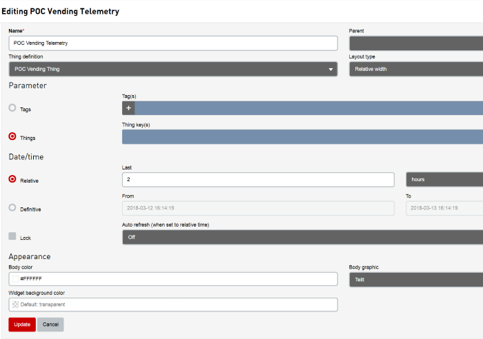Click the Cancel button

click(50, 325)
